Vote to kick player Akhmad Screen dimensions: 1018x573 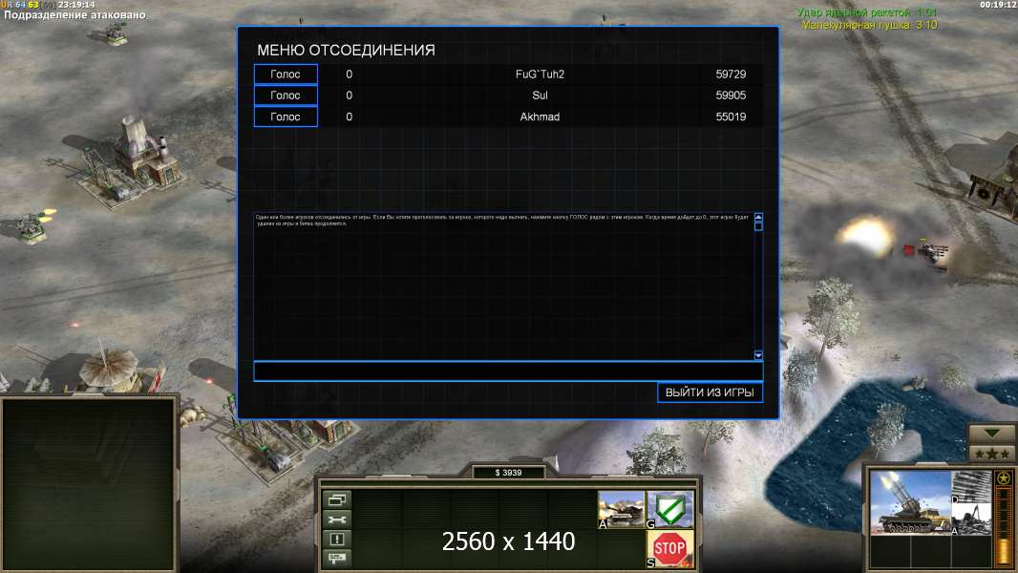(286, 117)
